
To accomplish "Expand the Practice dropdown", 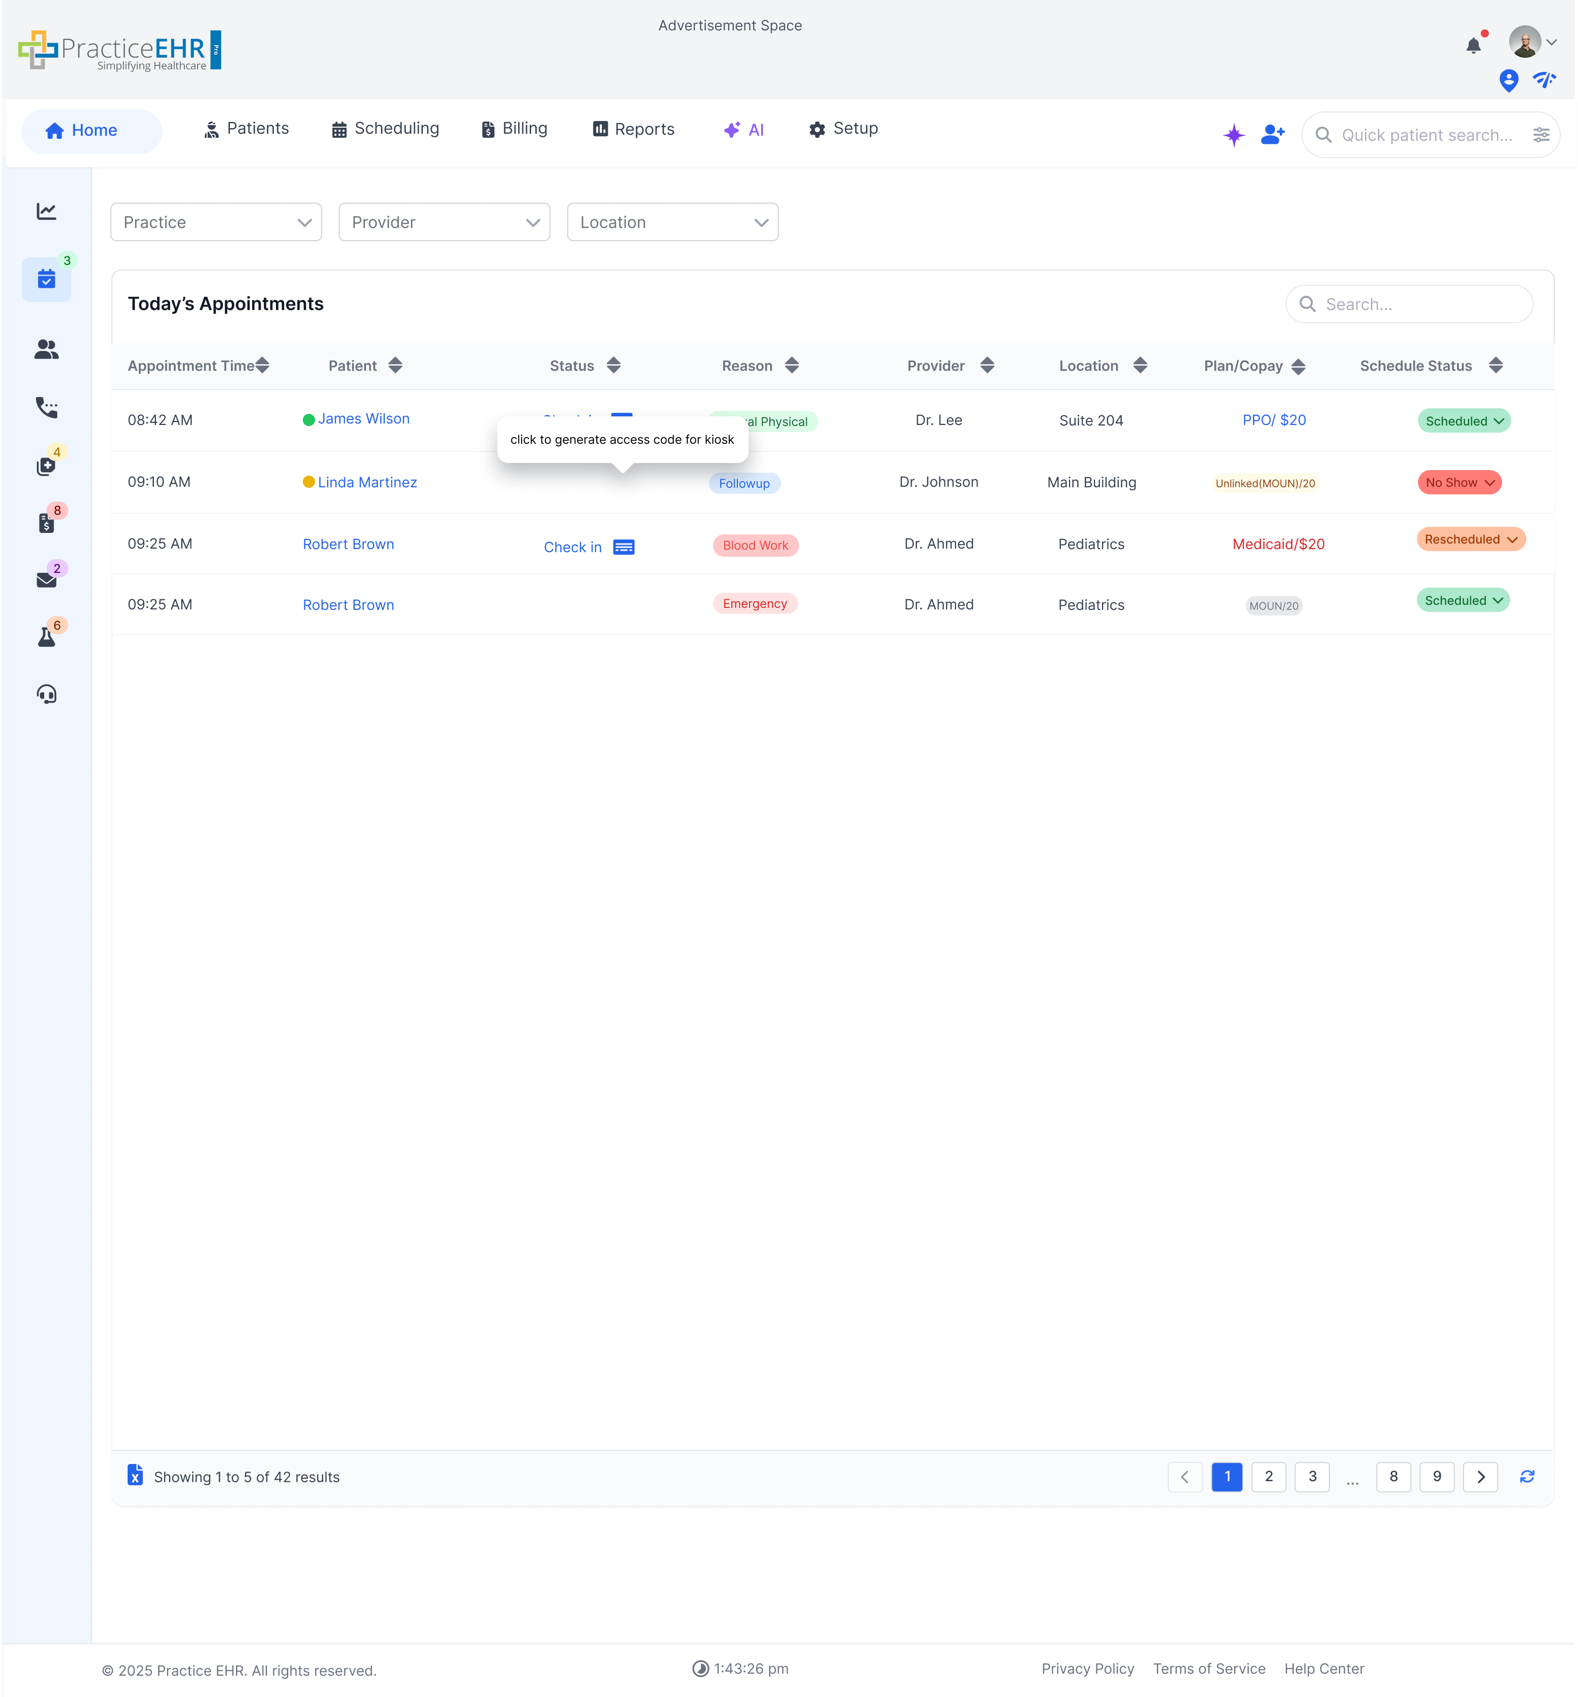I will coord(216,222).
